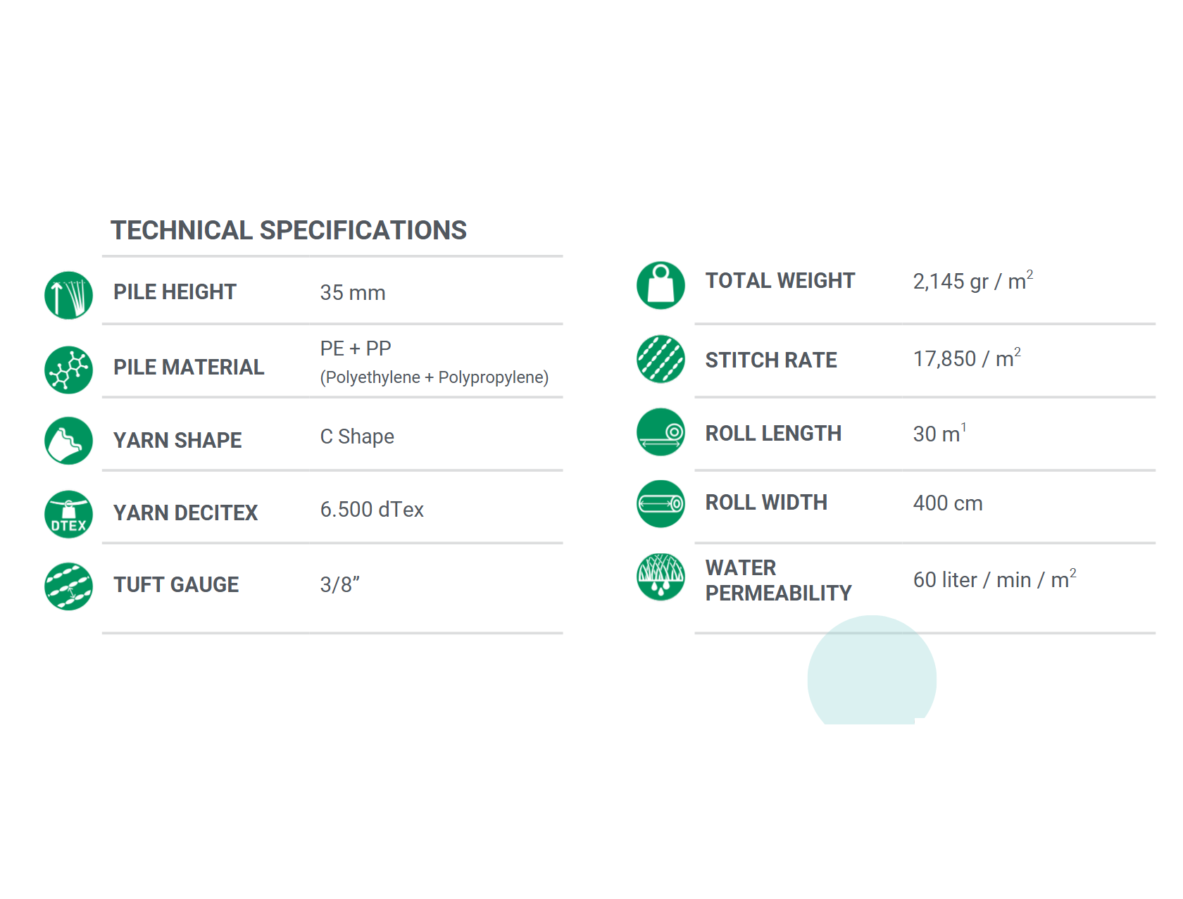Click the Water Permeability droplets icon
Screen dimensions: 1183x899
point(661,577)
